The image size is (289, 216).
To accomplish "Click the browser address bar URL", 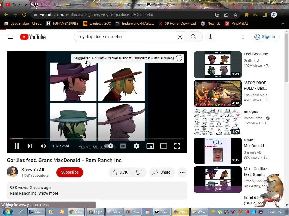I will click(97, 15).
